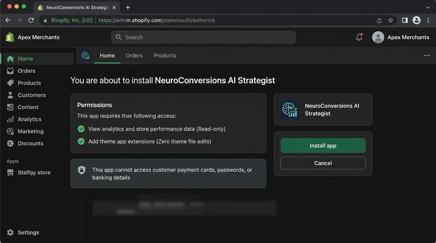Switch to the app Products tab
Image resolution: width=436 pixels, height=243 pixels.
(165, 55)
